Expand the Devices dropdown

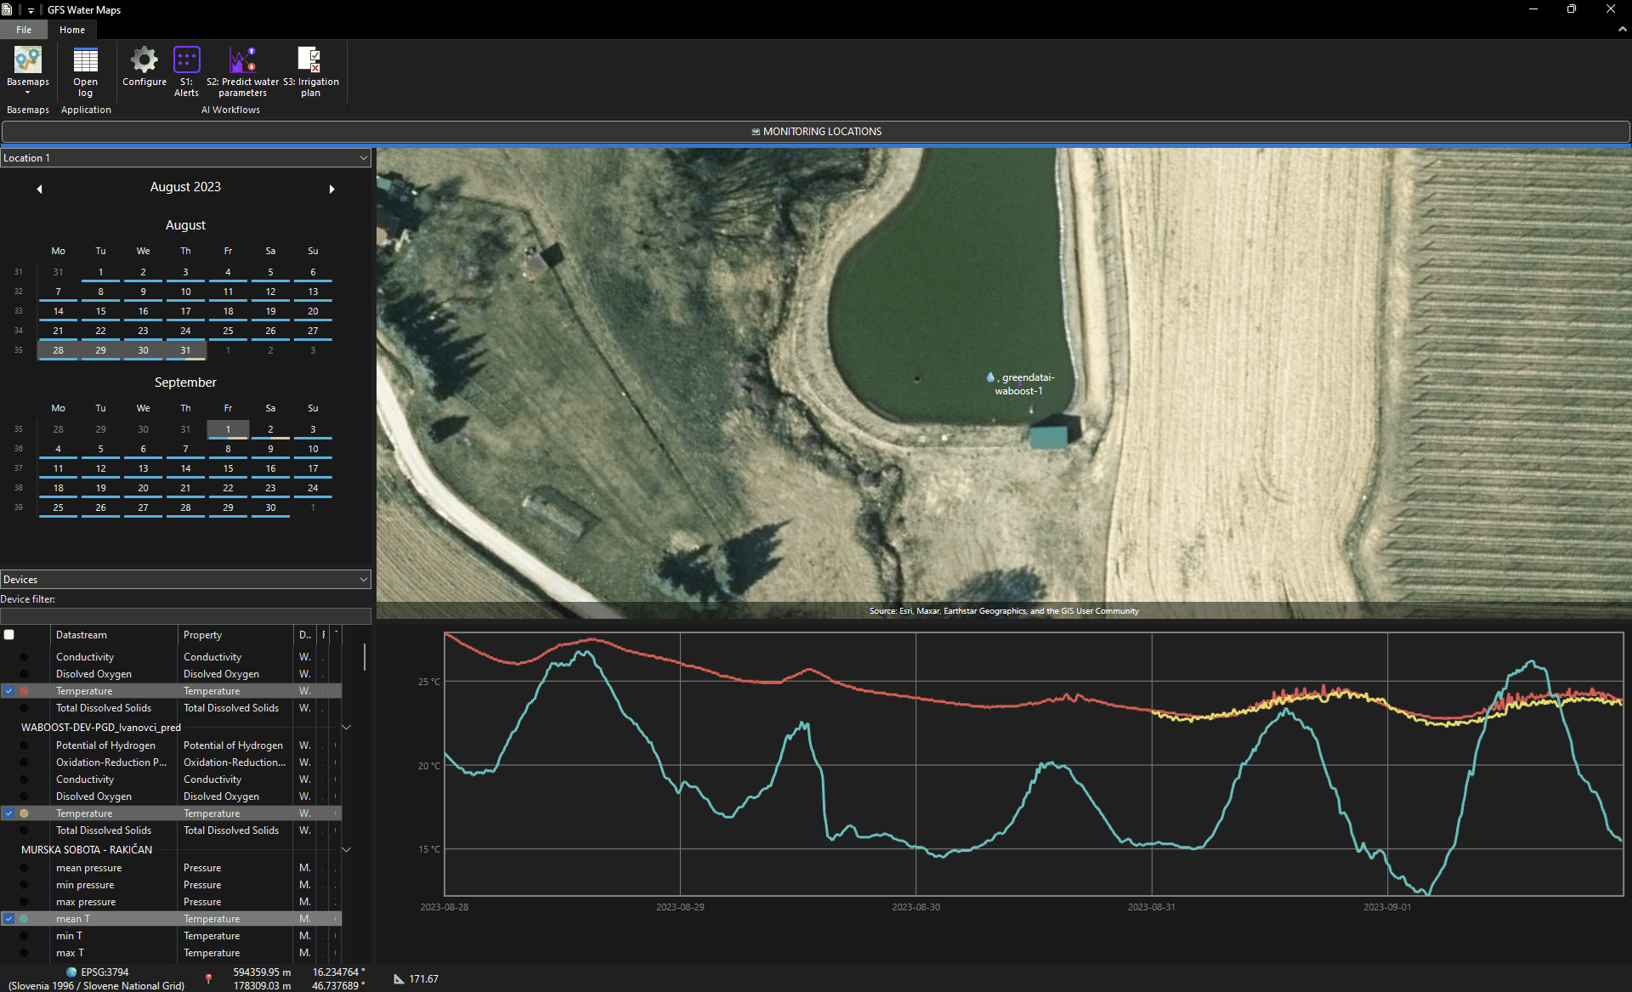coord(185,580)
